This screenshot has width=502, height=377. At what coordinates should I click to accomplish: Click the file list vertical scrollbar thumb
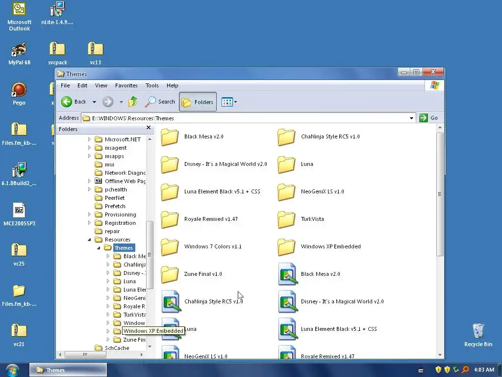(x=440, y=194)
